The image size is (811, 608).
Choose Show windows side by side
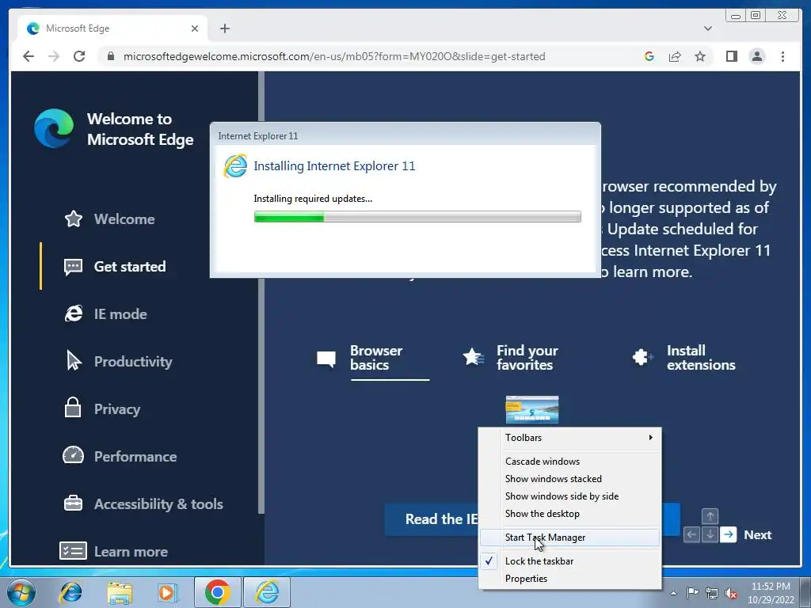pos(570,496)
